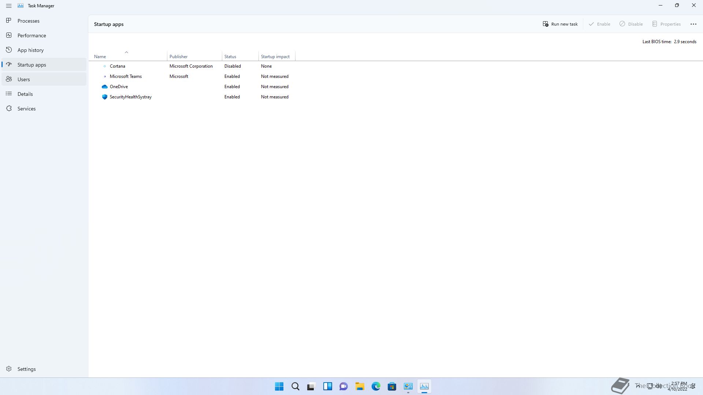Viewport: 703px width, 395px height.
Task: Open the Services page
Action: pos(44,109)
